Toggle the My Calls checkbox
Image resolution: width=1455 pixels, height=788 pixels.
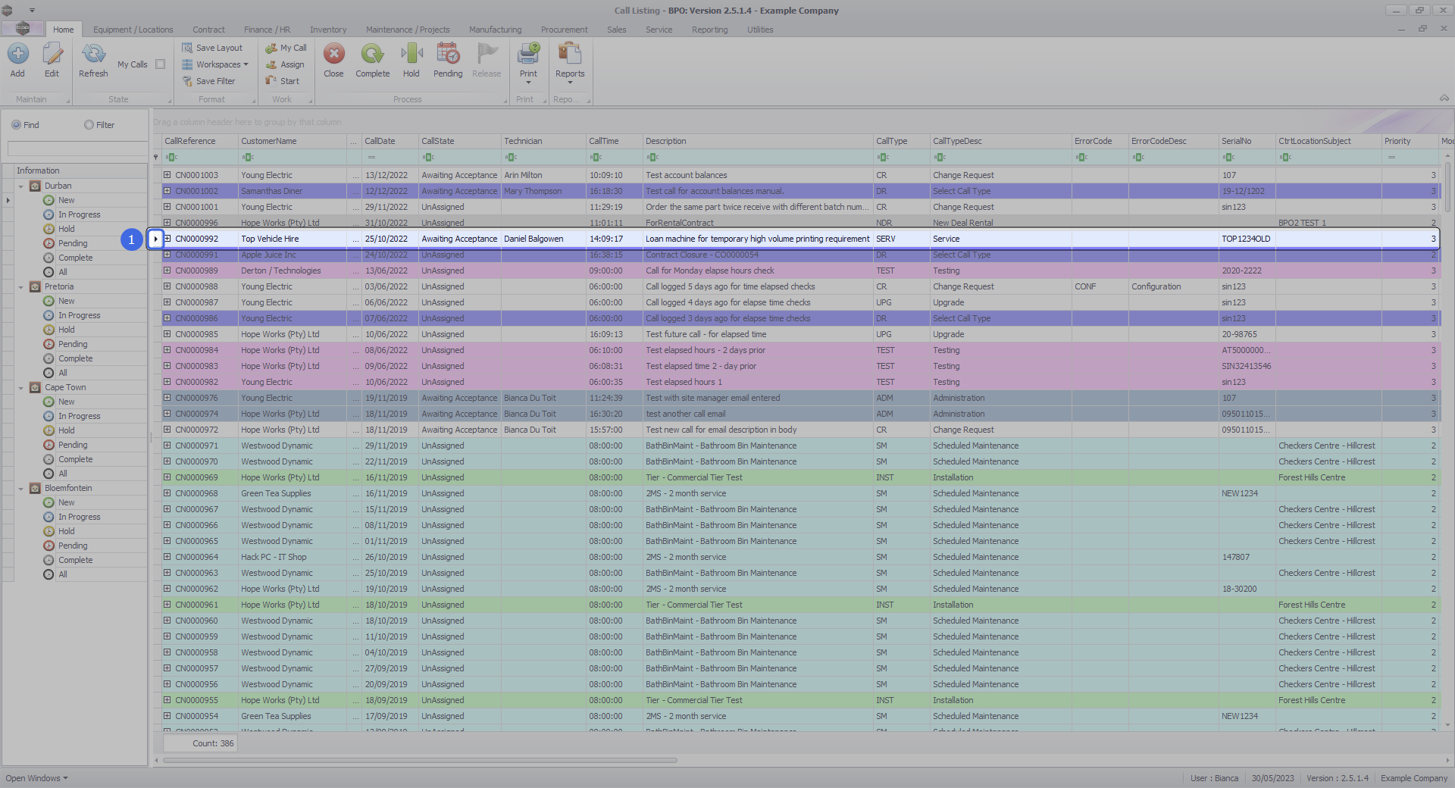pos(160,64)
